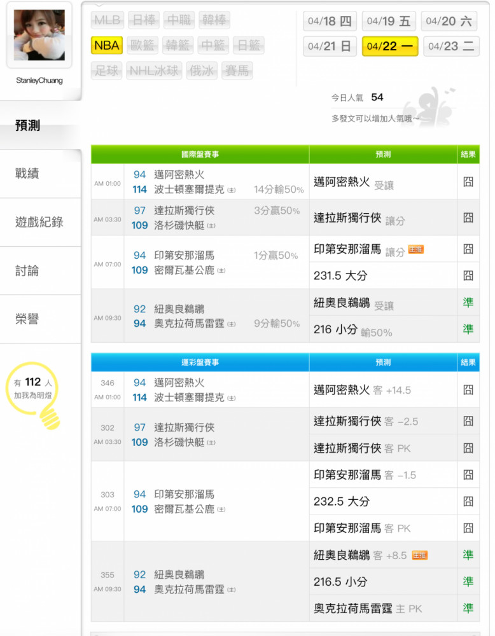Switch to the MLB league tab
The height and width of the screenshot is (636, 495).
[x=108, y=20]
